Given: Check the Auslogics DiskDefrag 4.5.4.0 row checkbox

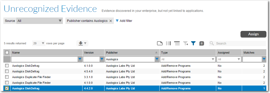Looking at the screenshot, I should (7, 71).
